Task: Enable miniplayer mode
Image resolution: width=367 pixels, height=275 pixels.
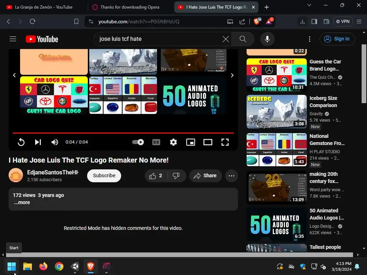Action: point(191,142)
